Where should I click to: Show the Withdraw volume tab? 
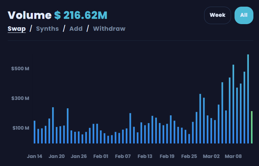click(x=109, y=29)
